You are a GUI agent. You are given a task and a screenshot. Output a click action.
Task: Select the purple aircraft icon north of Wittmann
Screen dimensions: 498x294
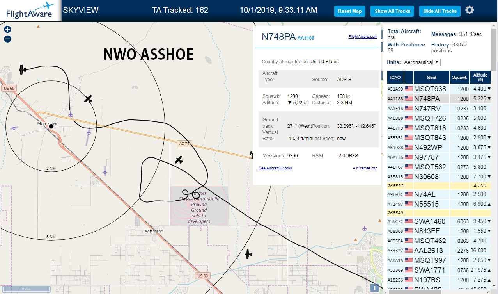click(105, 171)
